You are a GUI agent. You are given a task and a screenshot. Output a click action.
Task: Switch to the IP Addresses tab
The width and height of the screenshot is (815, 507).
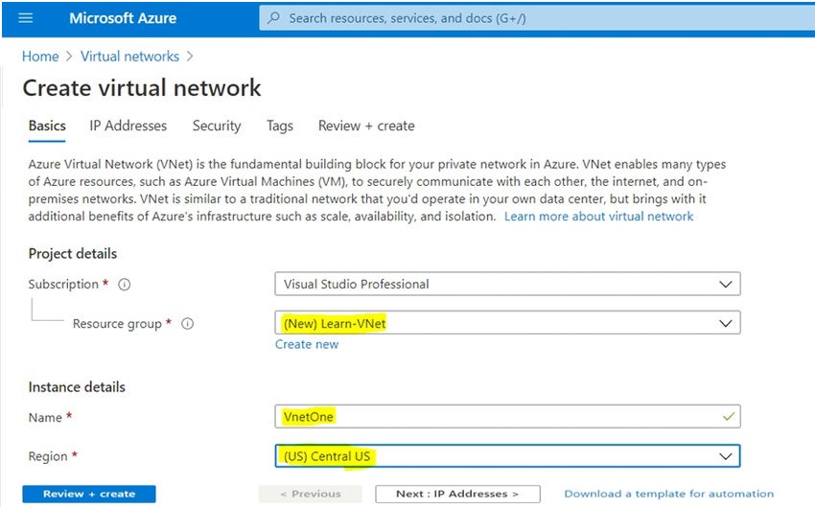pyautogui.click(x=128, y=127)
